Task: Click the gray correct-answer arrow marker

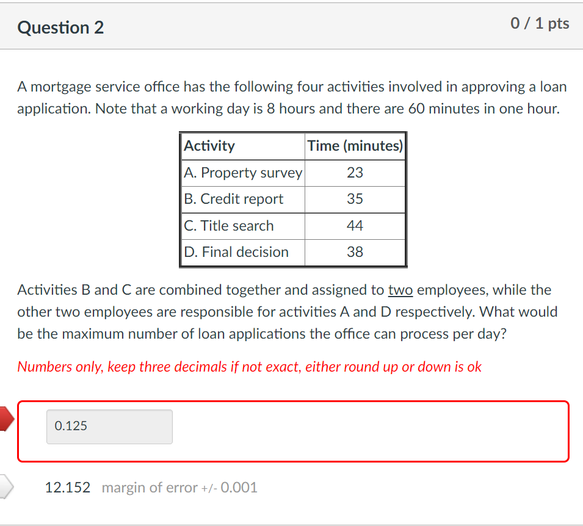Action: click(5, 485)
